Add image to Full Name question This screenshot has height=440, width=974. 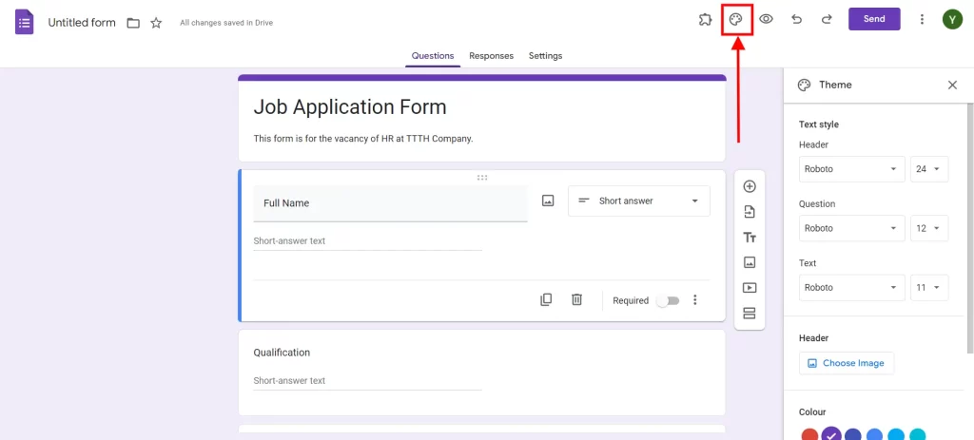pyautogui.click(x=548, y=201)
